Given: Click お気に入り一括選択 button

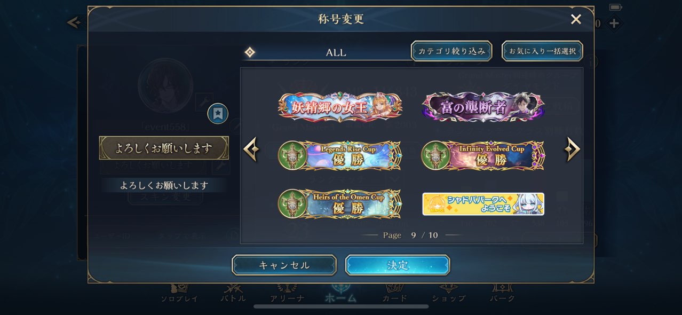Looking at the screenshot, I should pos(542,51).
